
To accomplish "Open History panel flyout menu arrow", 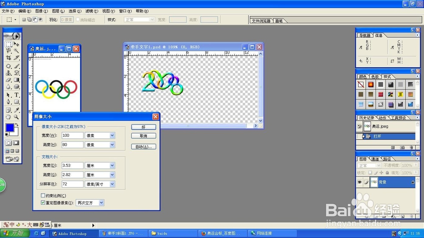I will click(x=417, y=117).
